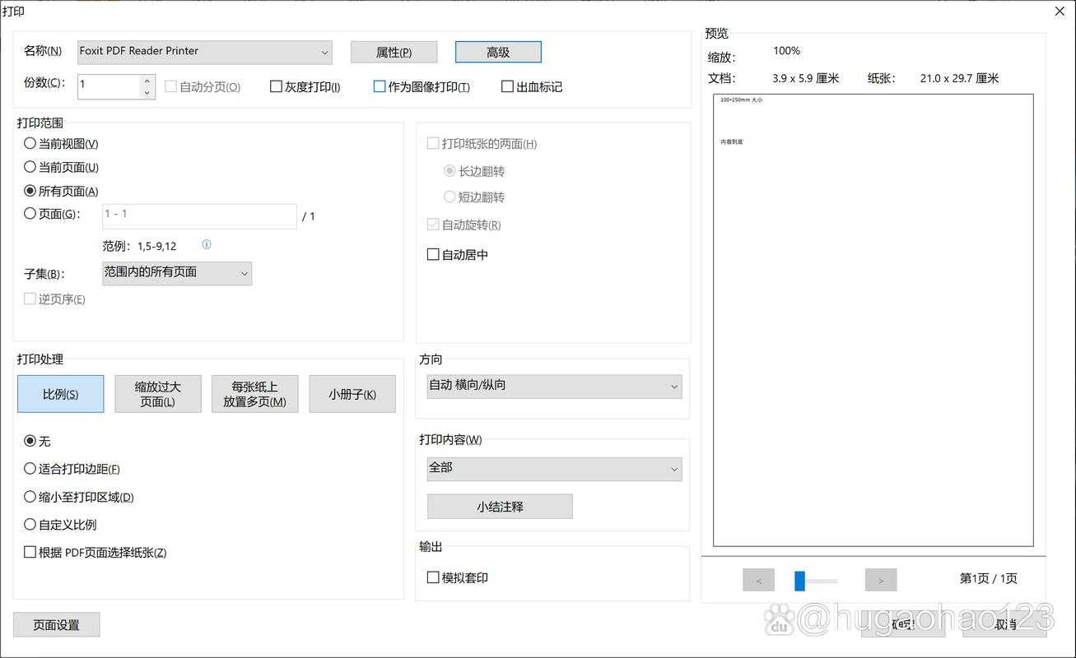This screenshot has width=1076, height=658.
Task: Open the 打印内容 dropdown showing 全部
Action: click(x=553, y=469)
